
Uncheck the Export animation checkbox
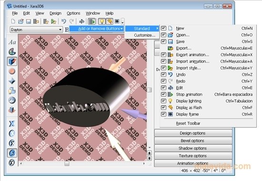(x=163, y=55)
